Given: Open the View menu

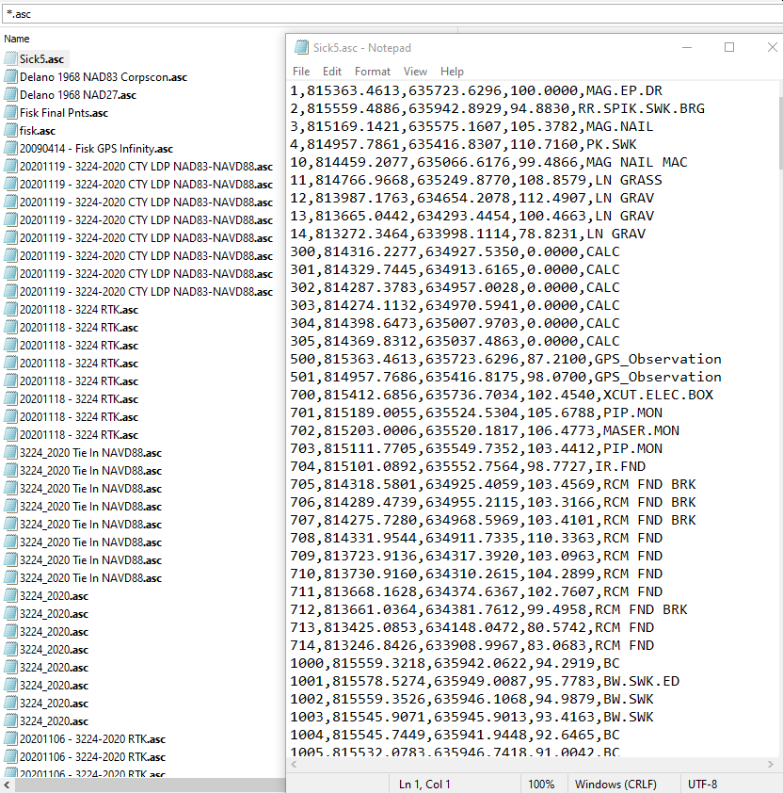Looking at the screenshot, I should click(415, 71).
